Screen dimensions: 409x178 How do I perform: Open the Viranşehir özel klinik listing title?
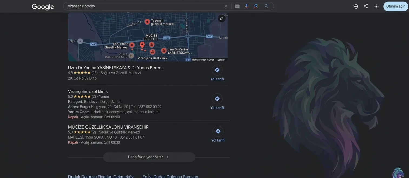(x=88, y=91)
